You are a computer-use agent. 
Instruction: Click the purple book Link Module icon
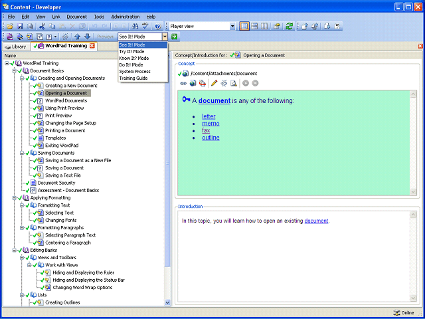(10, 37)
